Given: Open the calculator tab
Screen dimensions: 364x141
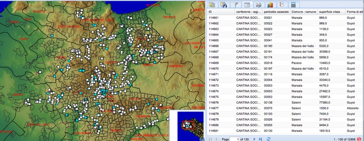Looking at the screenshot, I should click(293, 5).
